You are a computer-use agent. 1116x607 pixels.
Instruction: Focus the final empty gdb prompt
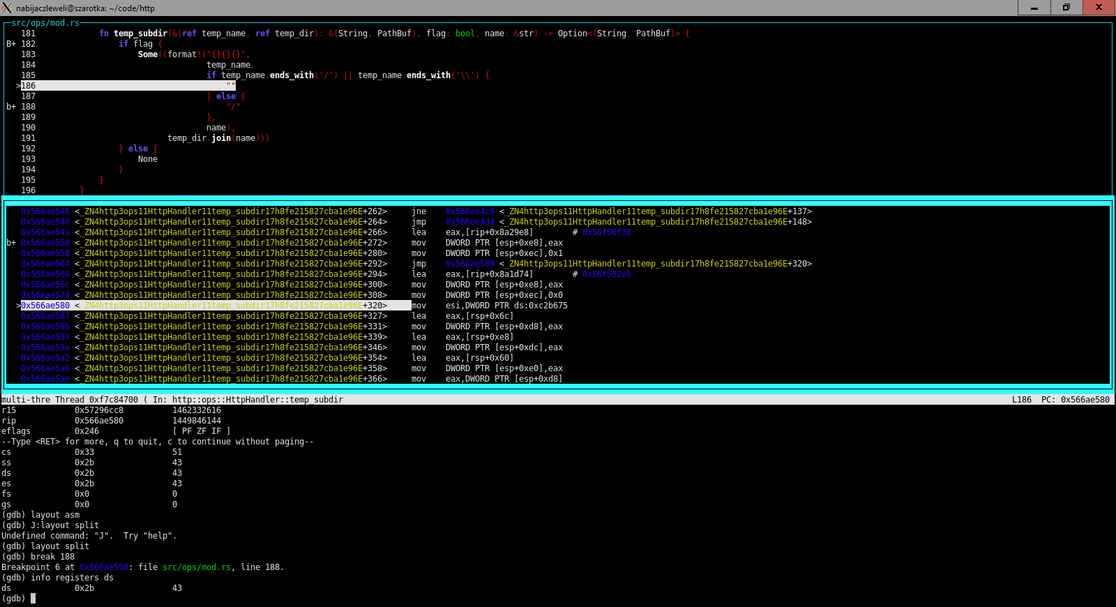pyautogui.click(x=33, y=599)
